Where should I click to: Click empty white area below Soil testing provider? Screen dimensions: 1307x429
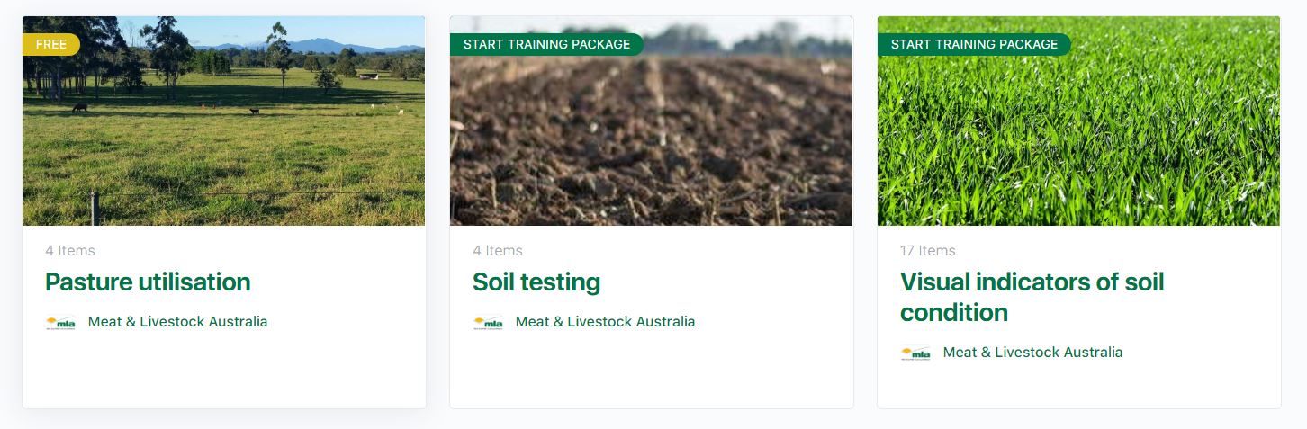651,373
